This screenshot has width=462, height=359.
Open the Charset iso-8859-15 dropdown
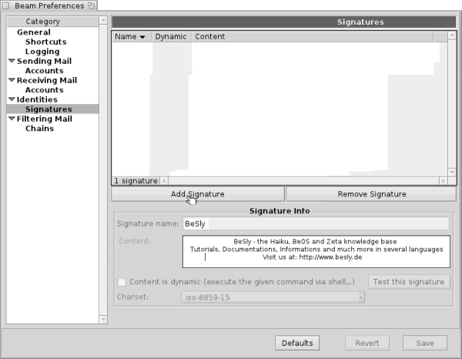pos(273,297)
